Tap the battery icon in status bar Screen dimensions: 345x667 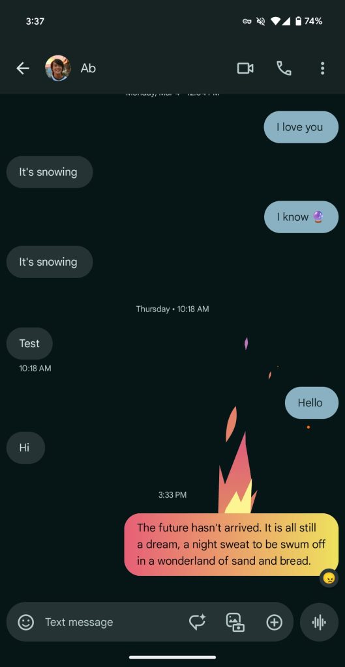click(299, 21)
